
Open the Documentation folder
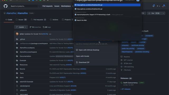[25, 56]
